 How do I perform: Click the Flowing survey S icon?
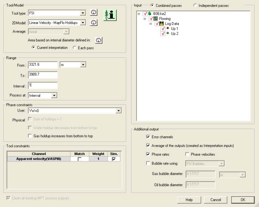[x=156, y=19]
